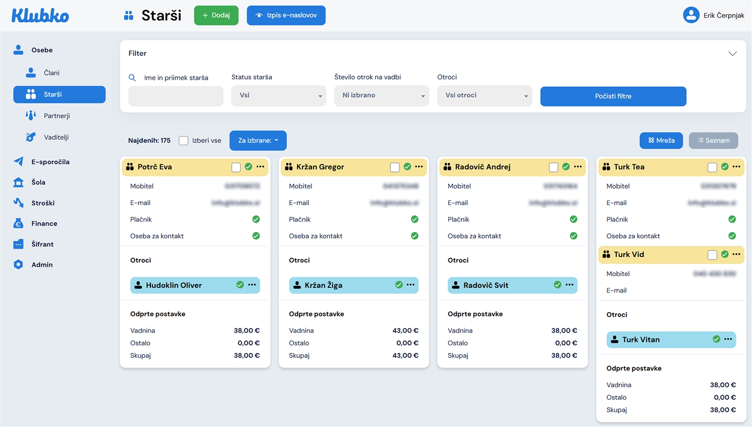
Task: Click the E-sporočila paper plane icon
Action: 19,162
